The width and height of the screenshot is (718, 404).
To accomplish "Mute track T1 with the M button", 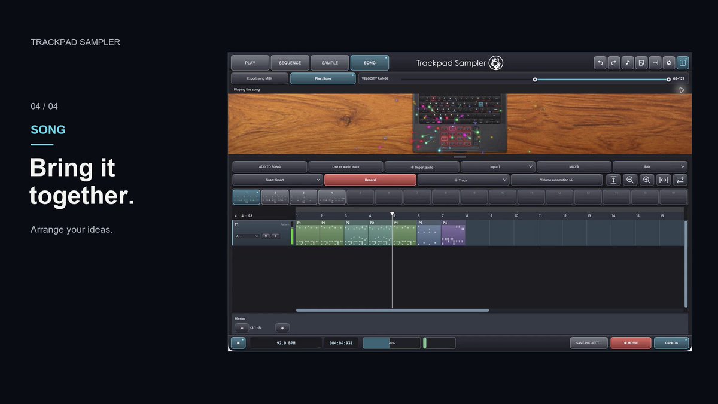I will (266, 236).
